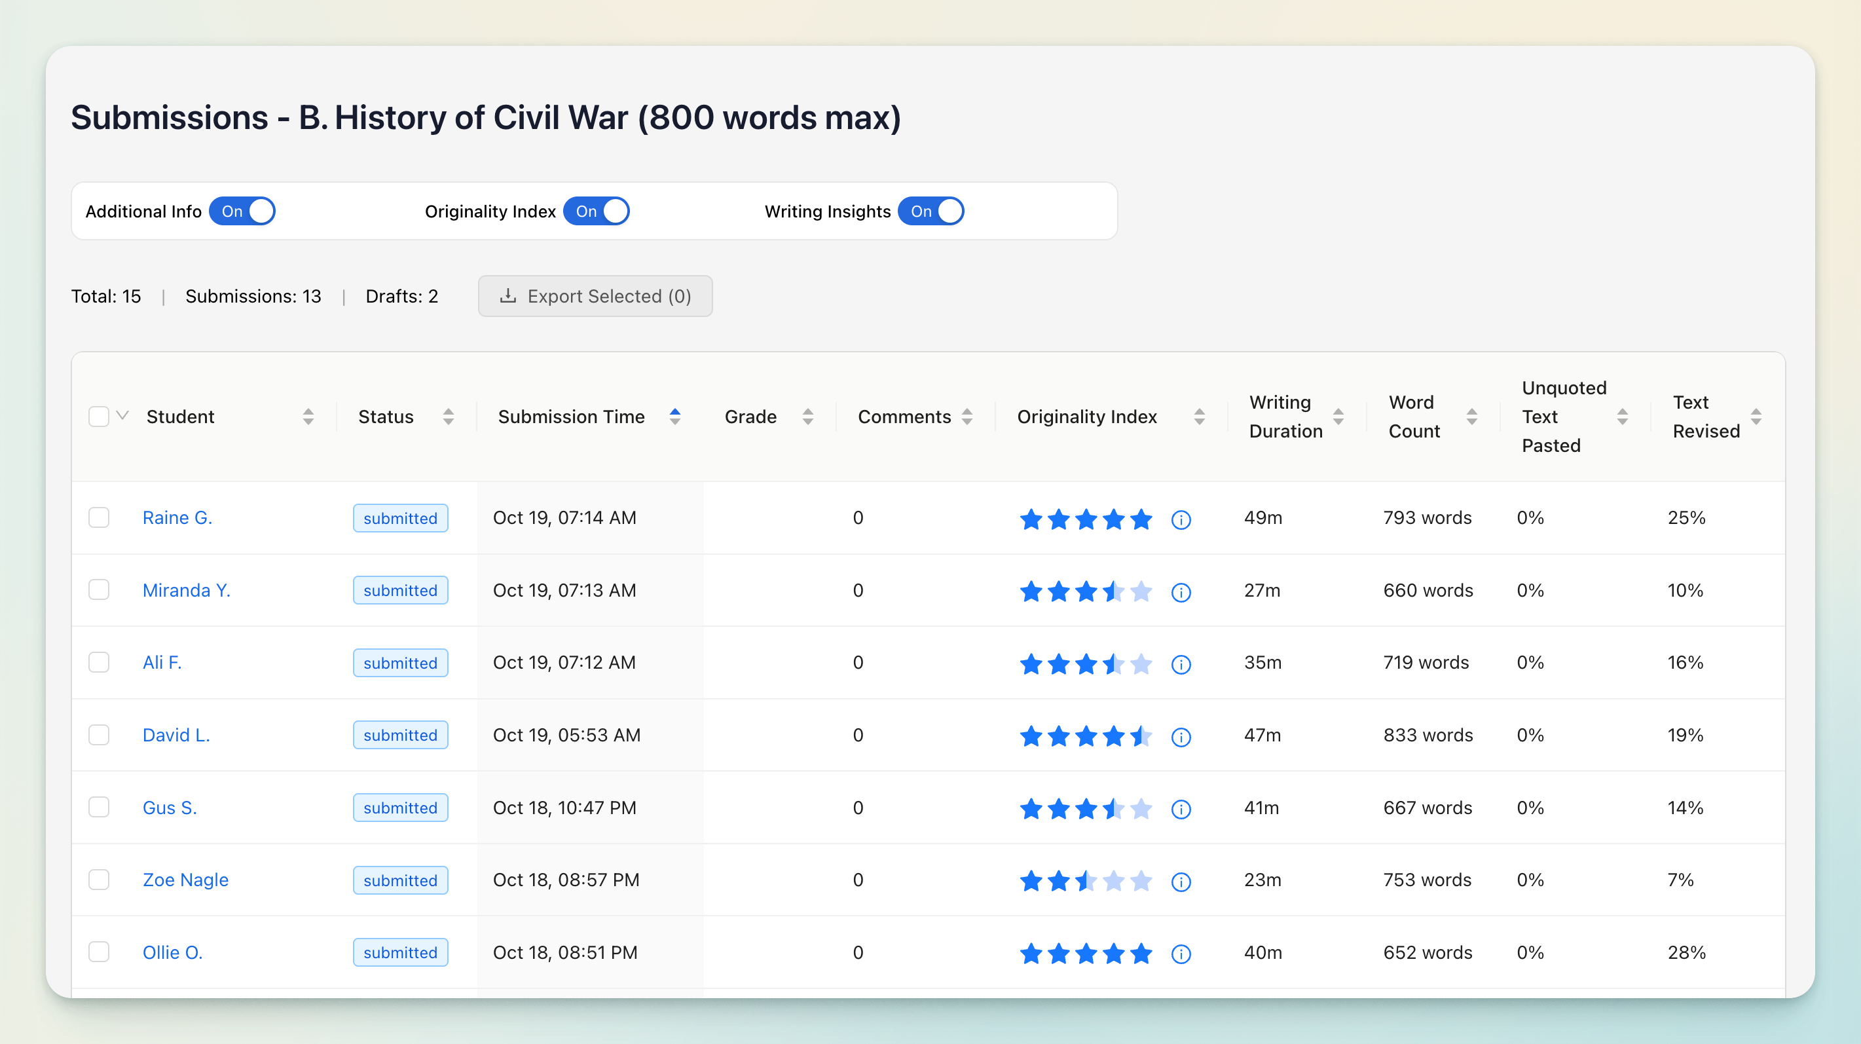Image resolution: width=1861 pixels, height=1044 pixels.
Task: Click Export Selected button
Action: click(x=595, y=296)
